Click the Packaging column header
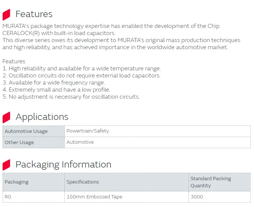 pyautogui.click(x=16, y=182)
